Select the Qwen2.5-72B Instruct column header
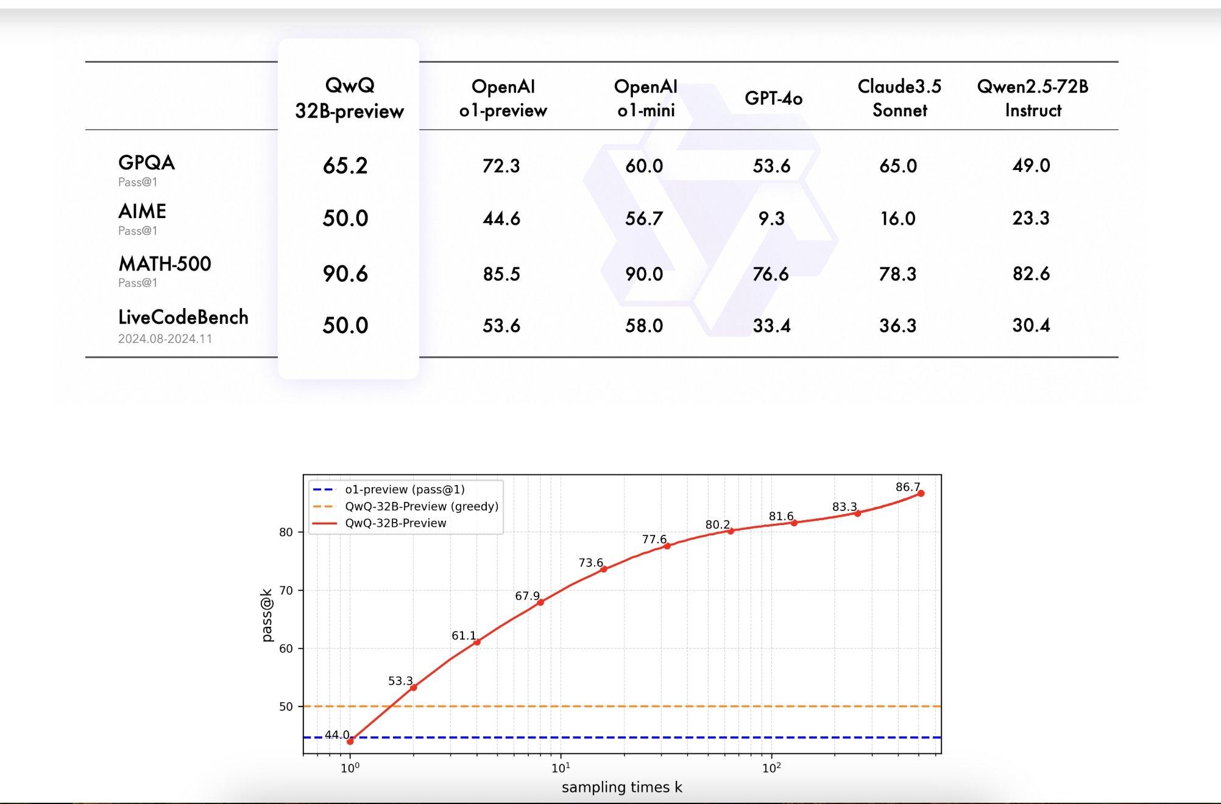 pos(1033,98)
